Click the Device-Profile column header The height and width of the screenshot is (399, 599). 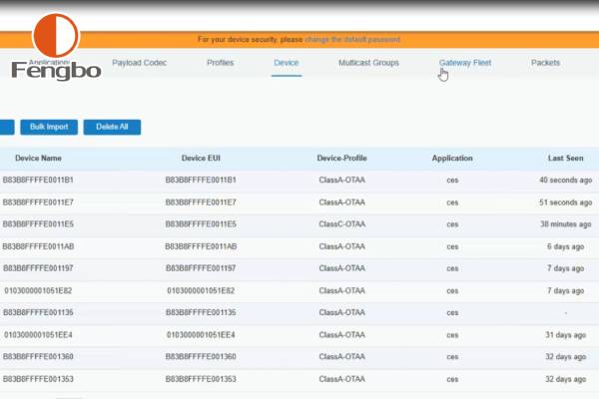(341, 158)
